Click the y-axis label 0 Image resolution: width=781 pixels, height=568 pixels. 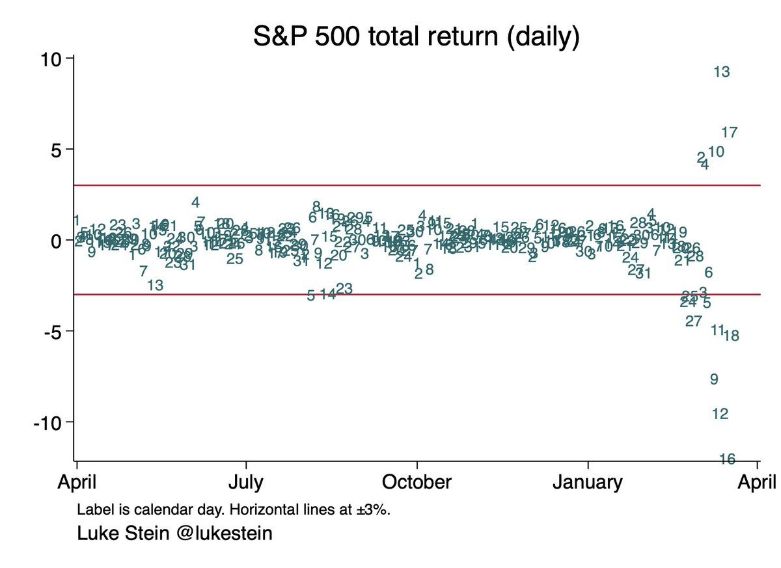[57, 240]
